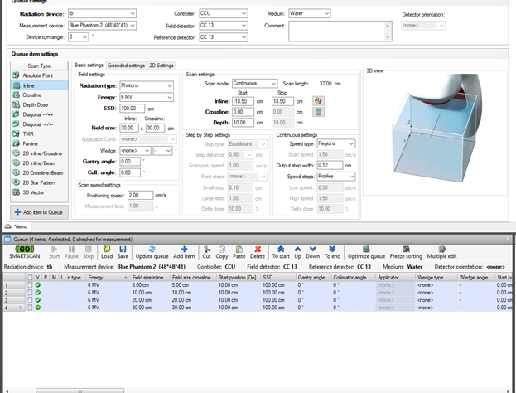
Task: Click the Inline Start position field
Action: click(x=243, y=101)
